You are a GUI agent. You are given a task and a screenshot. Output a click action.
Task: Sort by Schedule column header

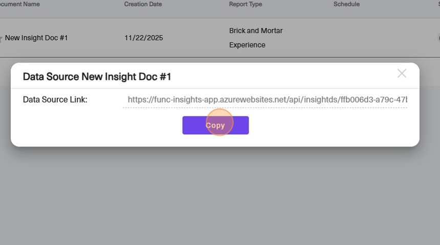click(x=346, y=4)
